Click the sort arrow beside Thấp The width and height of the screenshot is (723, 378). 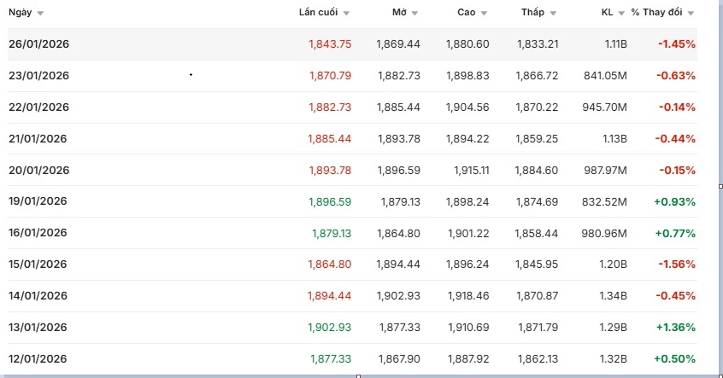click(553, 14)
